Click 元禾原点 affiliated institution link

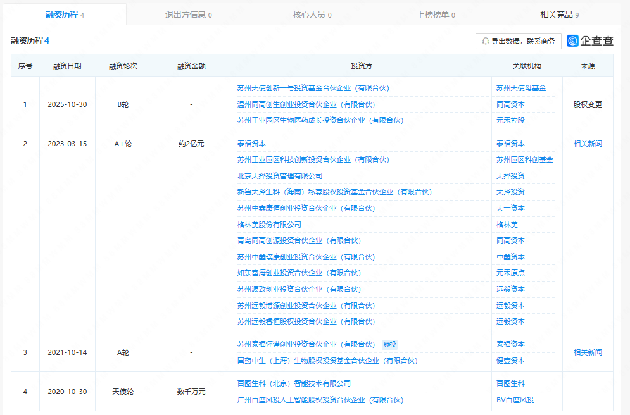510,273
